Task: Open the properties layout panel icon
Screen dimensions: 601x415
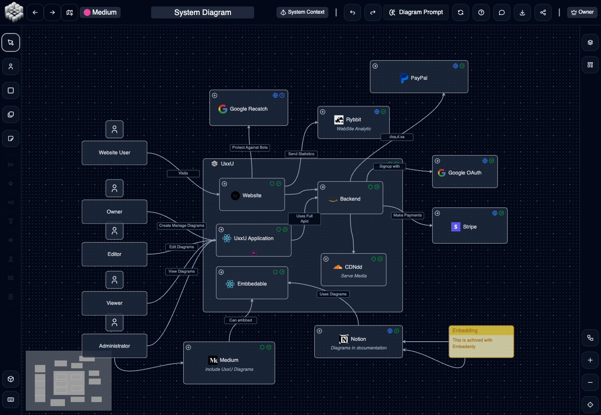Action: [x=590, y=65]
